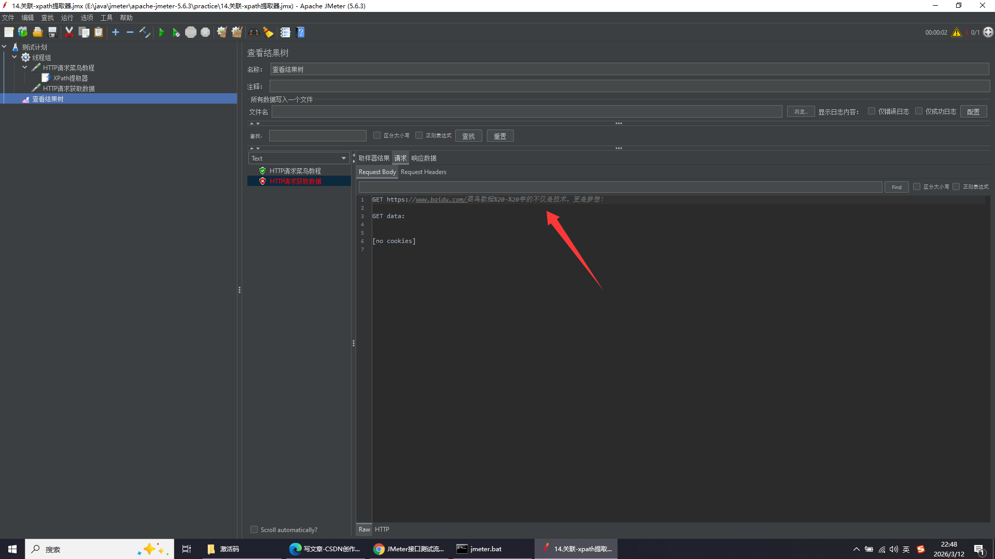
Task: Toggle 正则表达式 checkbox beside 查找 button
Action: pos(419,135)
